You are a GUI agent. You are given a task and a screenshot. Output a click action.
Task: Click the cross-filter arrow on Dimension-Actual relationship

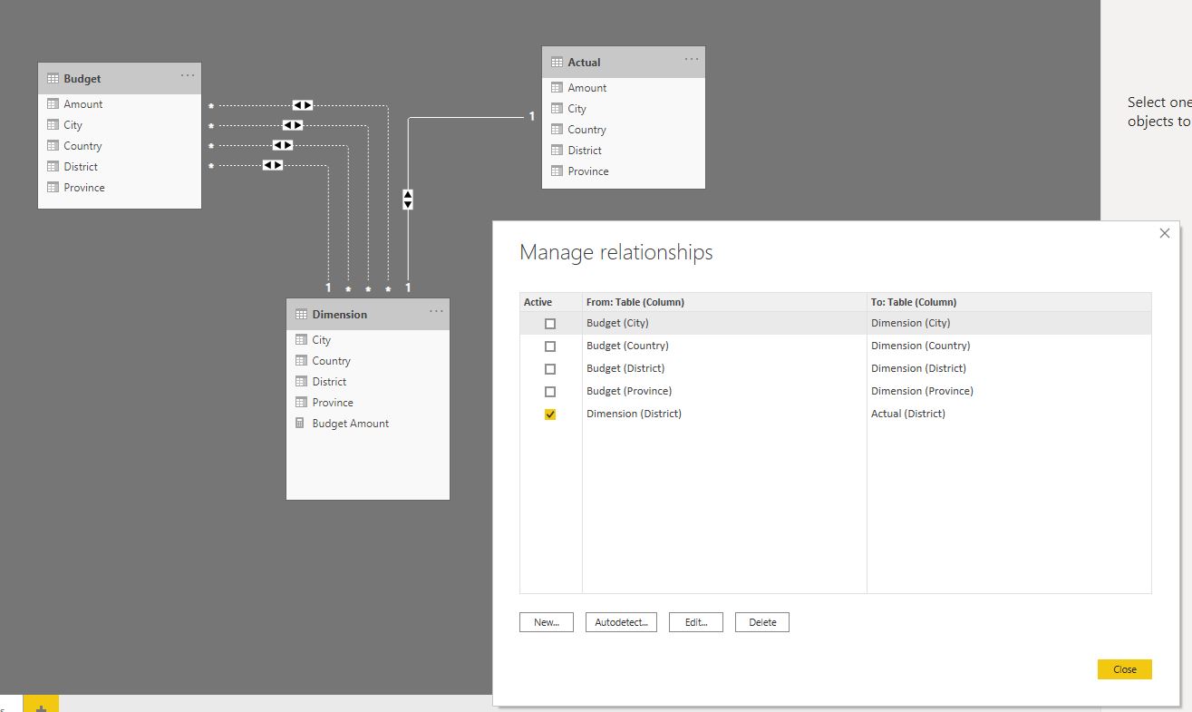pyautogui.click(x=408, y=200)
